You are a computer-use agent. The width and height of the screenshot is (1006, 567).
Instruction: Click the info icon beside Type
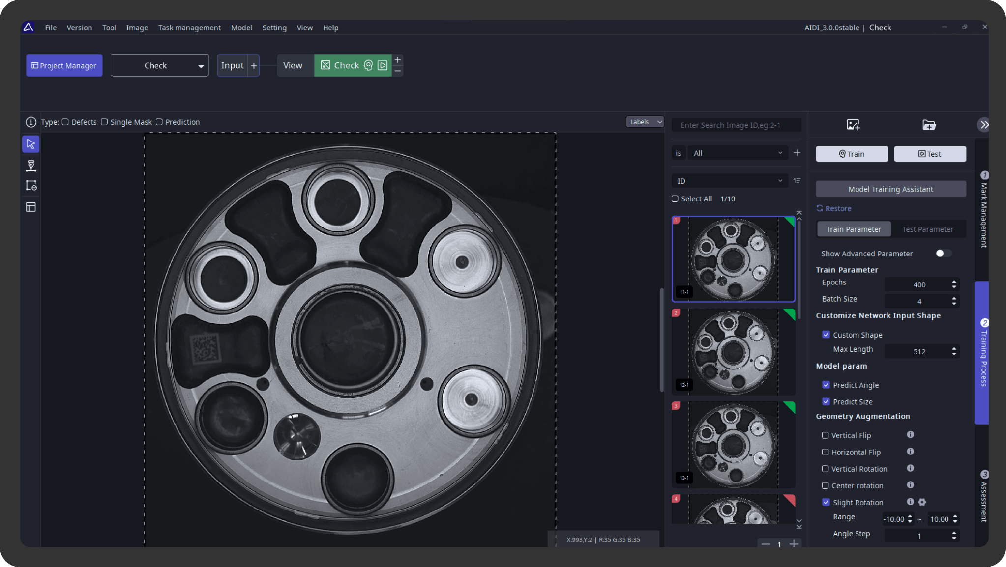[30, 122]
